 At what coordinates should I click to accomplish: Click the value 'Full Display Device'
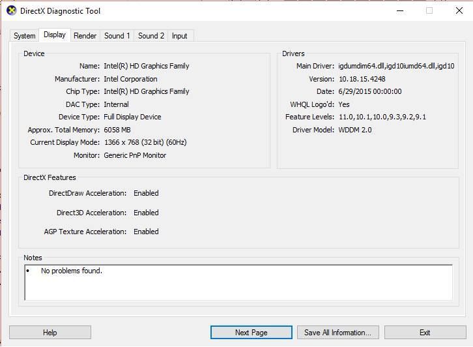[132, 117]
